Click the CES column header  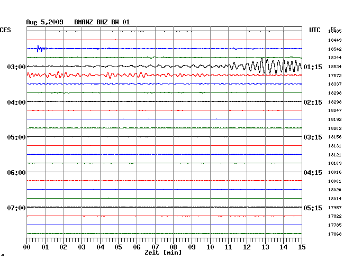click(x=5, y=30)
